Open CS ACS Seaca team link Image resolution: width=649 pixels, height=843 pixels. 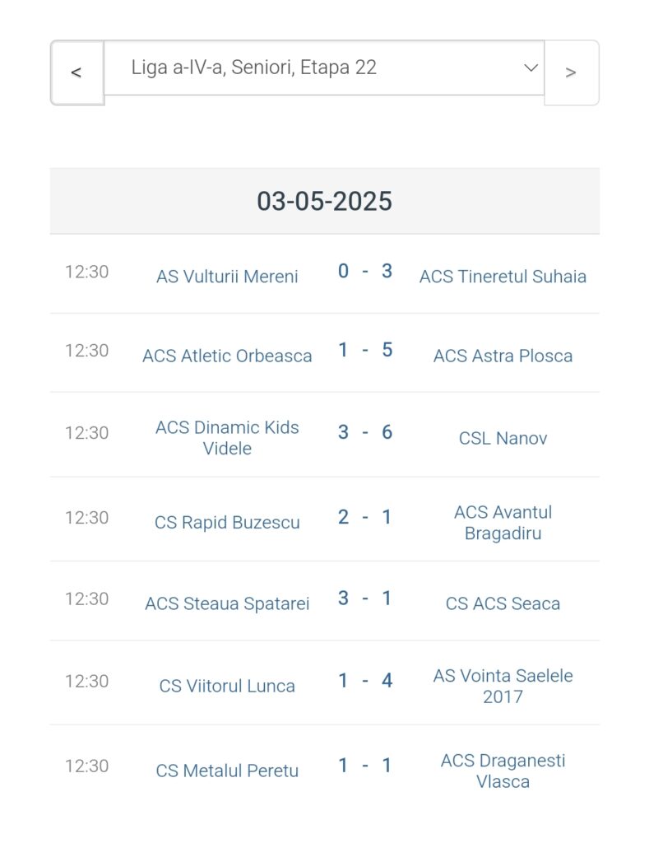point(503,603)
